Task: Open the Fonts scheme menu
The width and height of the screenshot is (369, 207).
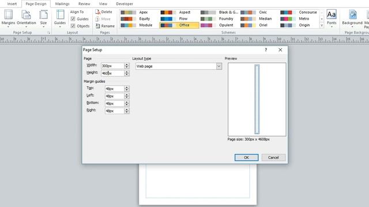Action: [x=332, y=18]
